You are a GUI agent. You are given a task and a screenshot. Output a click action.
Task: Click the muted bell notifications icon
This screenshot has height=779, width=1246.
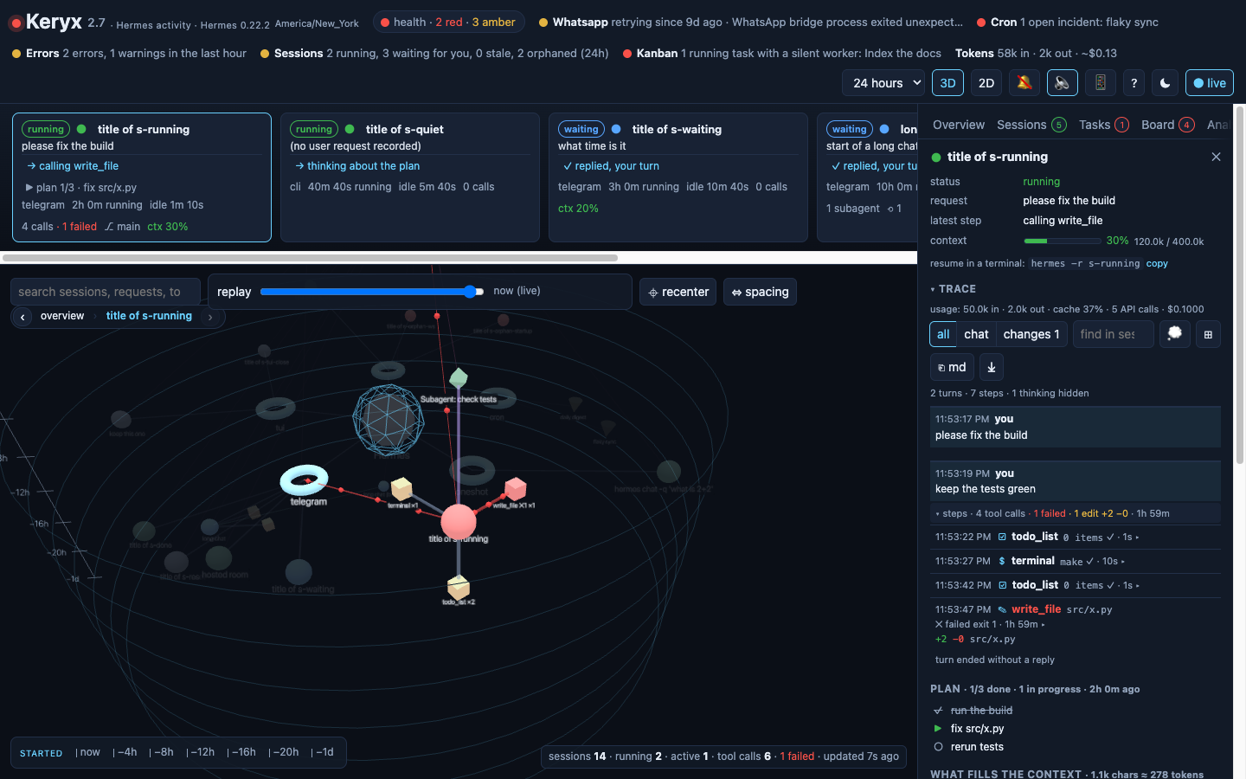coord(1024,83)
